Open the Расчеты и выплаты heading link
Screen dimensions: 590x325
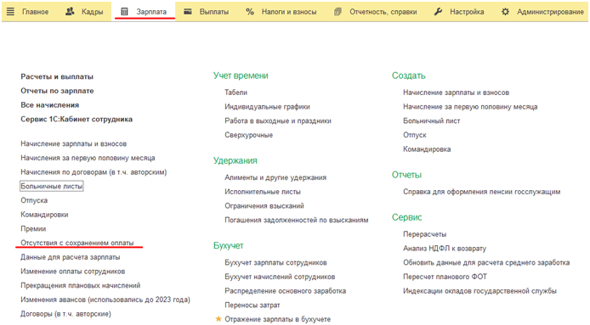point(57,76)
